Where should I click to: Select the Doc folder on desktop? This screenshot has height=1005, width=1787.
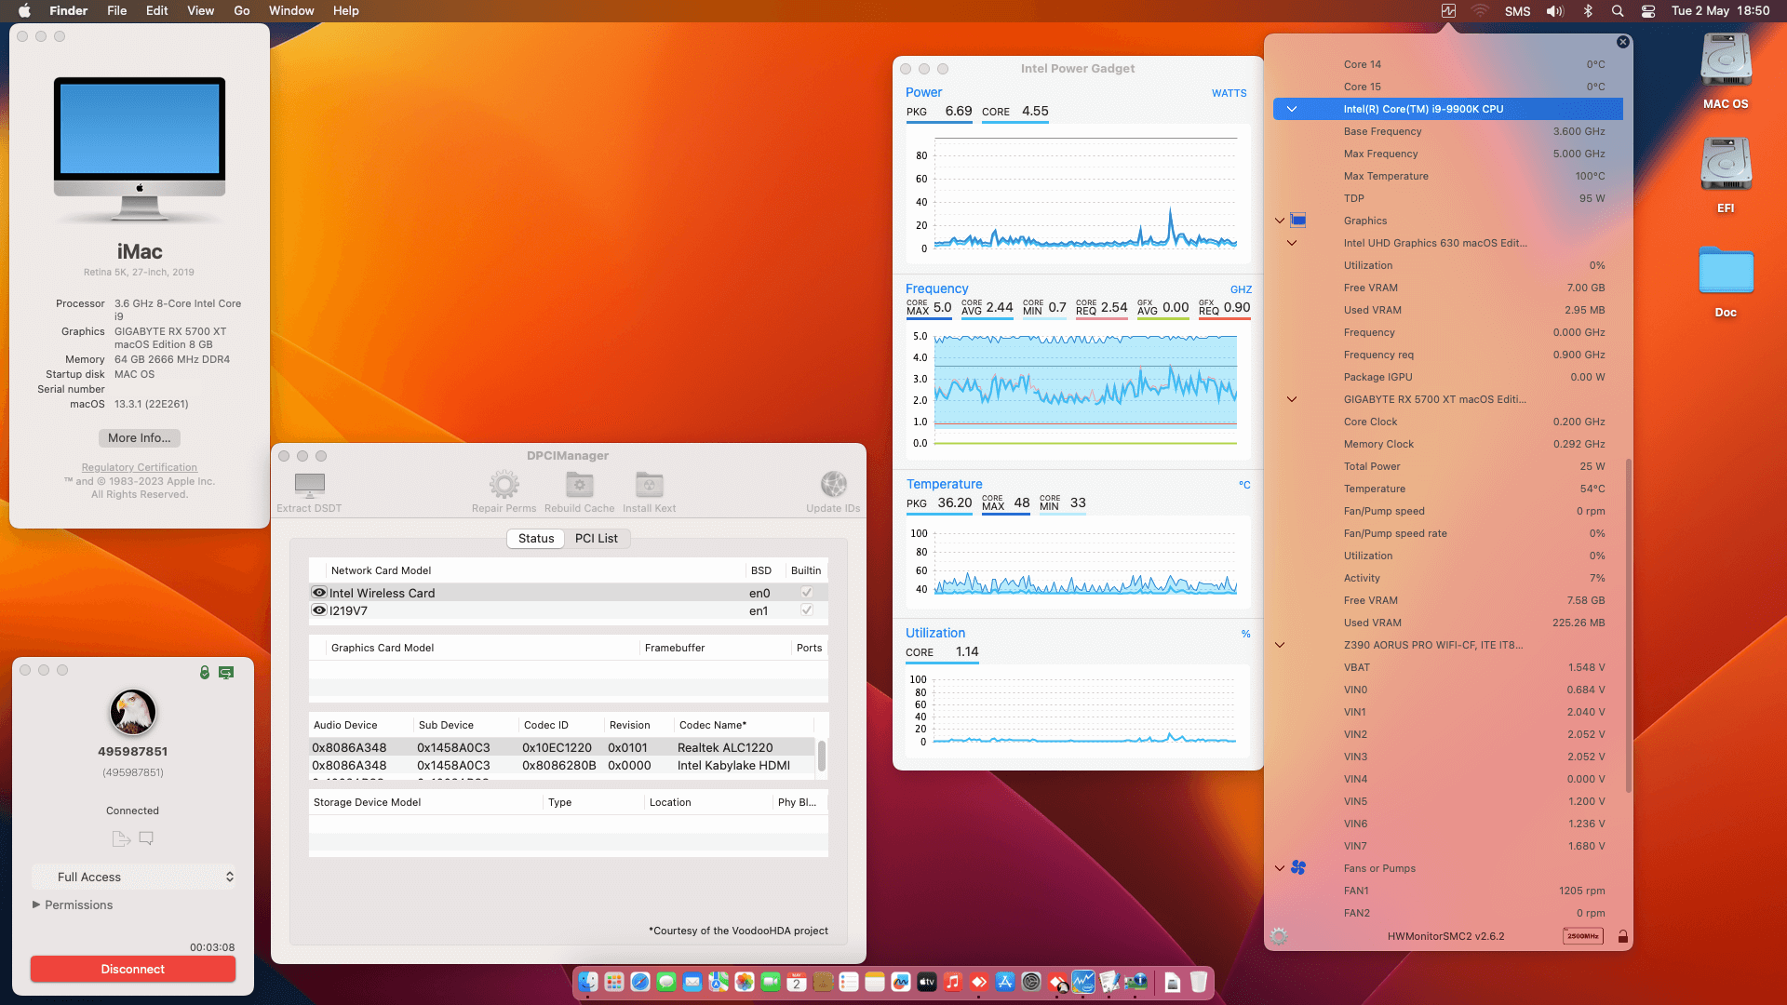(1726, 281)
